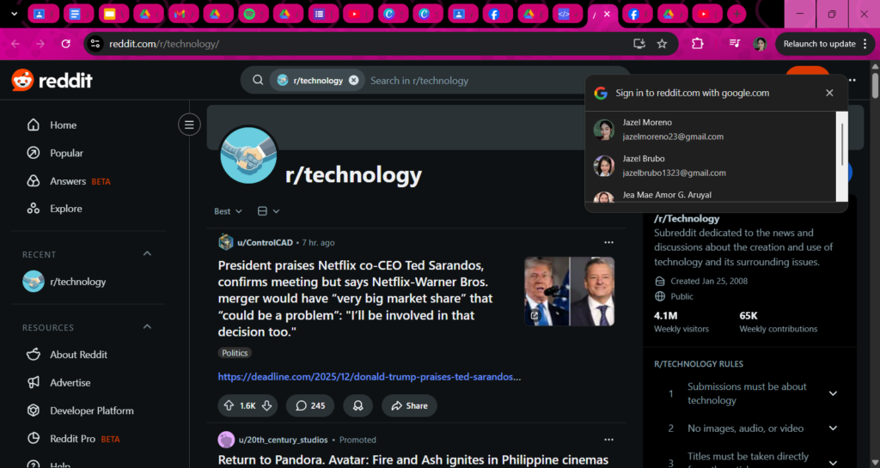Remove r/technology filter from search
The height and width of the screenshot is (468, 880).
point(353,81)
